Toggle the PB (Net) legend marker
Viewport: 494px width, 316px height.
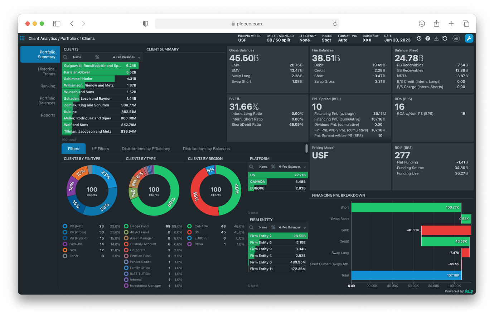pos(65,226)
